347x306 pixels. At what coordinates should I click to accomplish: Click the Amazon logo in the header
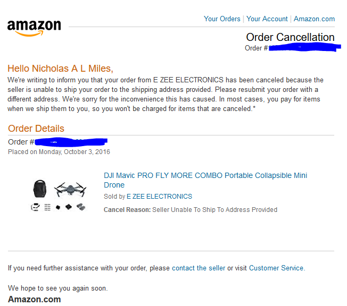[x=34, y=27]
